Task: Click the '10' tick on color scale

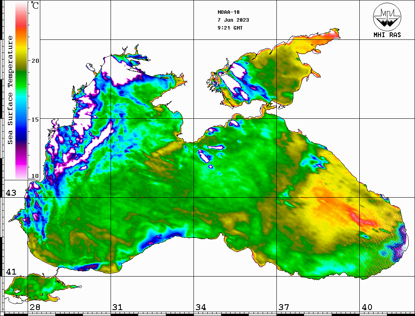Action: (x=35, y=176)
